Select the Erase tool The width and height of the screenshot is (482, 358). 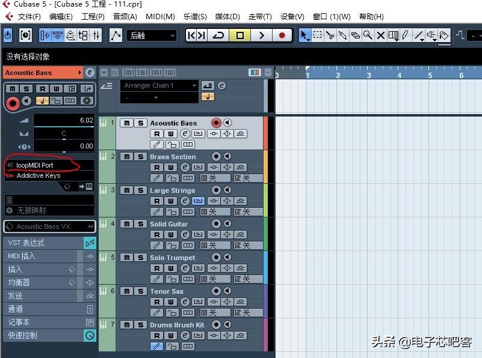pos(355,35)
